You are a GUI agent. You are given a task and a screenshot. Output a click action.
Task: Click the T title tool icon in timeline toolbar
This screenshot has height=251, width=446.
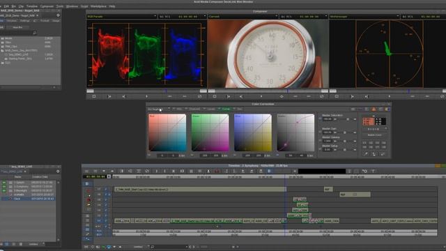[x=373, y=172]
